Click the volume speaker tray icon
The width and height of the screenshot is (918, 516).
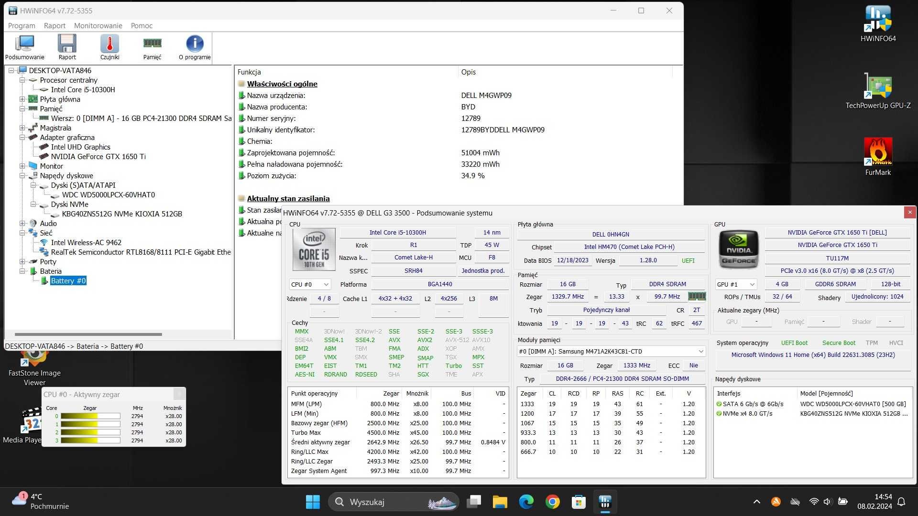pyautogui.click(x=828, y=502)
